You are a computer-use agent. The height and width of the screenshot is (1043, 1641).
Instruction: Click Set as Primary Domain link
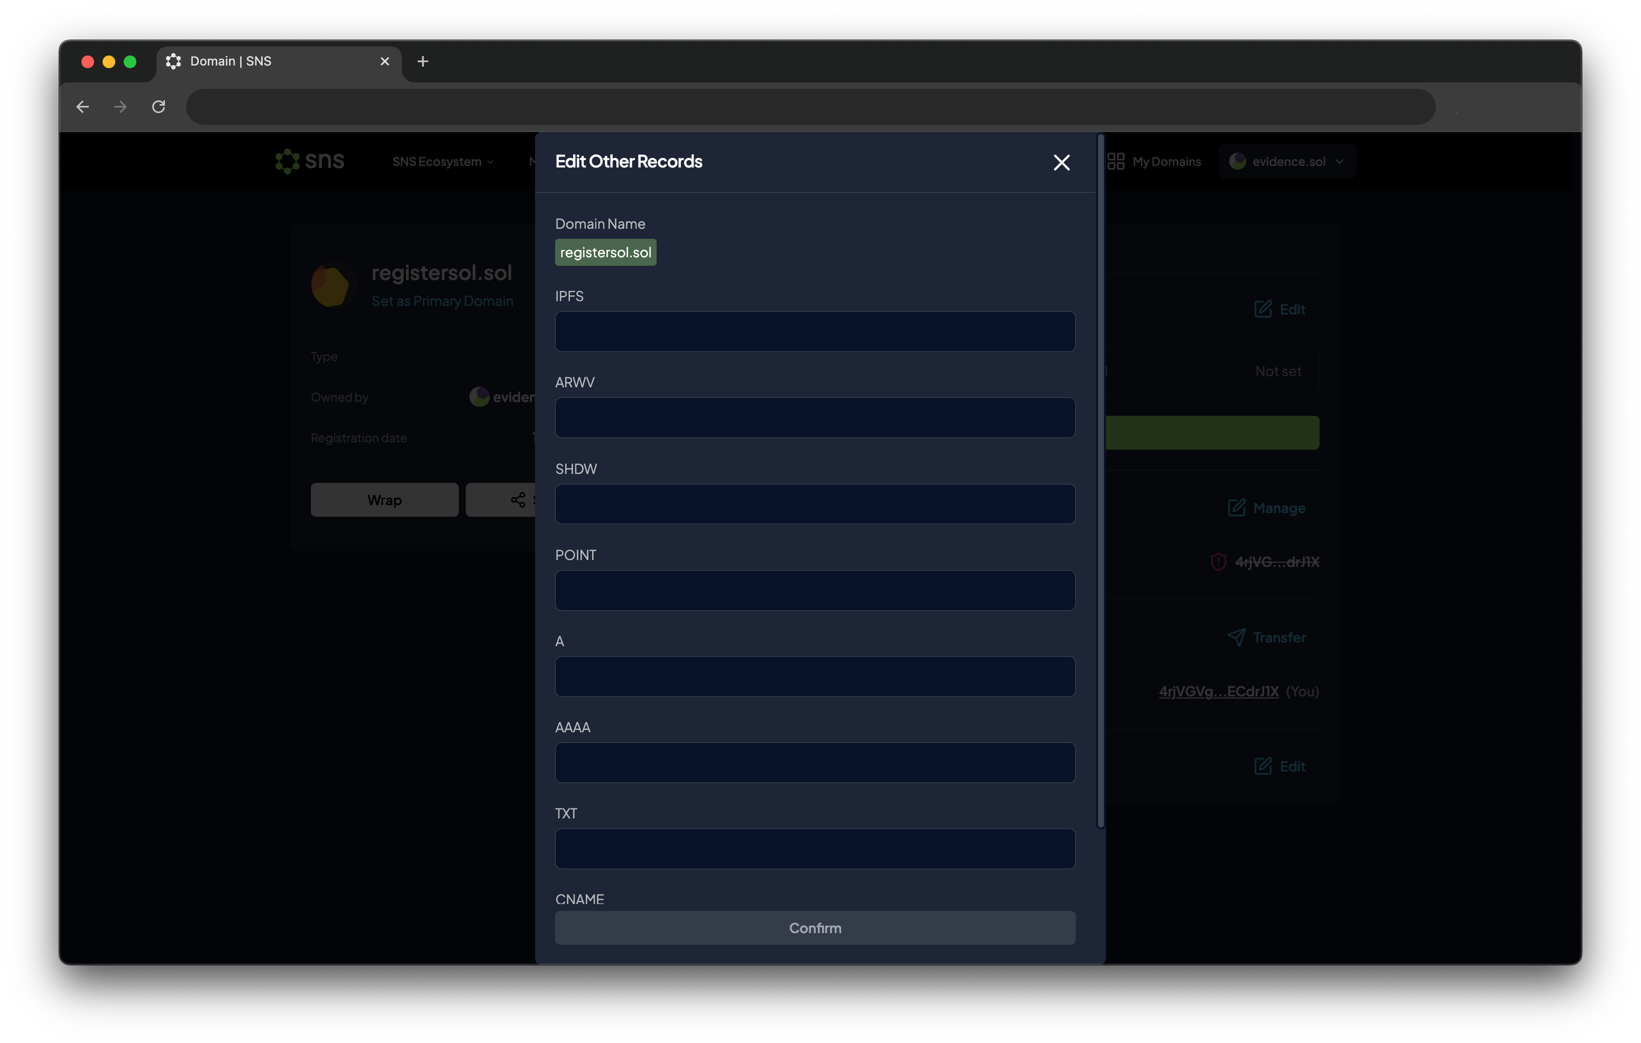point(442,301)
